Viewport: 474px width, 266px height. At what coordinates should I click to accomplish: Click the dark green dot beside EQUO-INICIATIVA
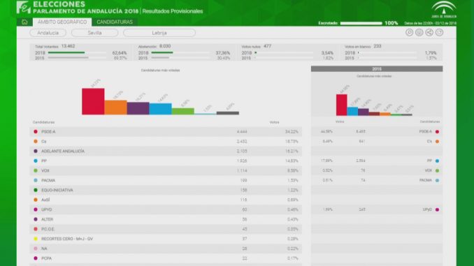coord(36,190)
